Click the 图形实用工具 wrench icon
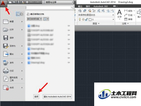141x106 pixels. tap(6, 79)
